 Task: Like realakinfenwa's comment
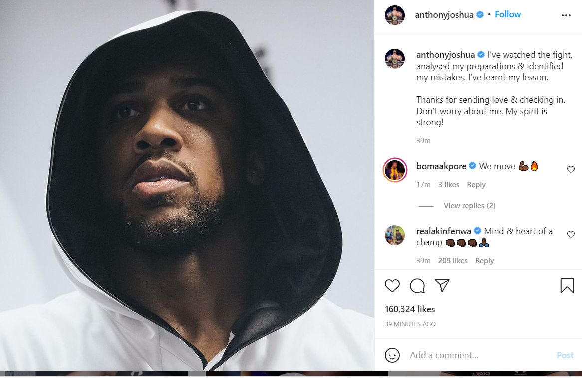click(571, 234)
